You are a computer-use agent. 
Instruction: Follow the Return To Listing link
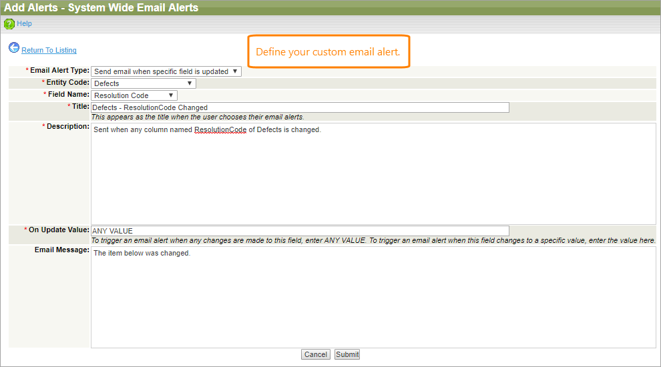coord(49,50)
